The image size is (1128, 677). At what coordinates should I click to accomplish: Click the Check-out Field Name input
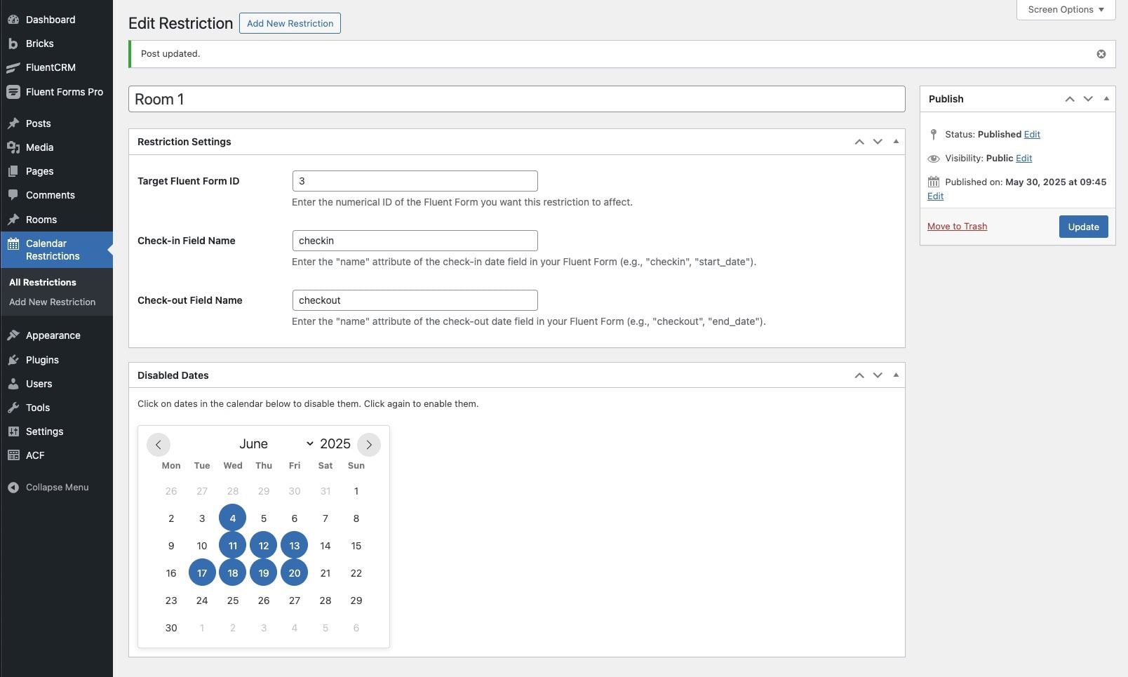coord(415,300)
